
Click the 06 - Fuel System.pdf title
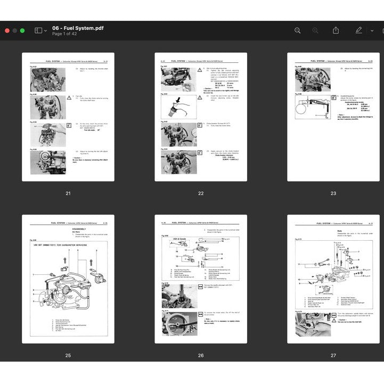[x=78, y=28]
